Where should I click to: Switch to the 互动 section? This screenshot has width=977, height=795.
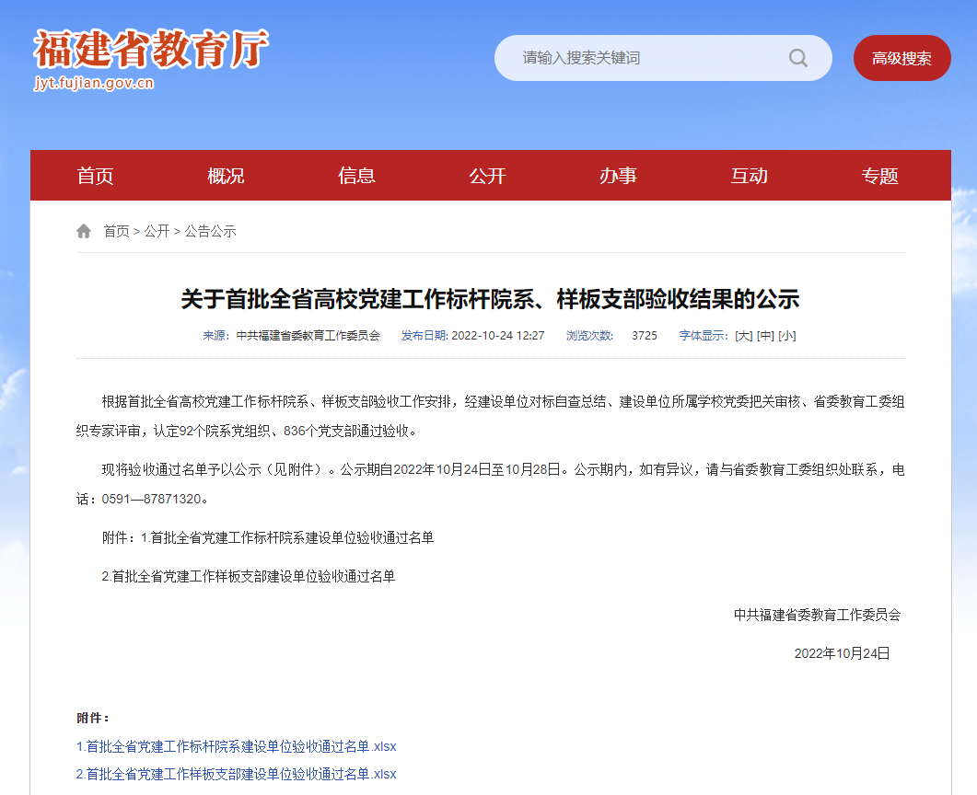click(x=749, y=175)
